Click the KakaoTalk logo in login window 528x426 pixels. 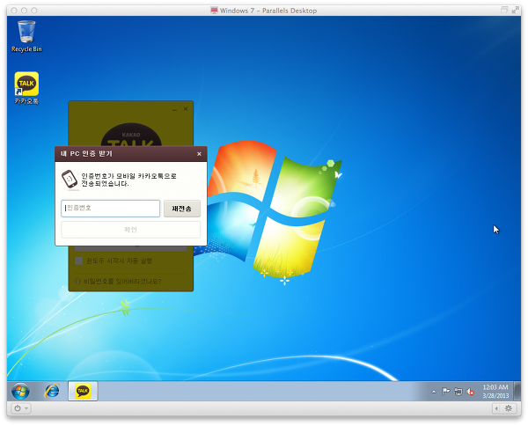[x=131, y=136]
